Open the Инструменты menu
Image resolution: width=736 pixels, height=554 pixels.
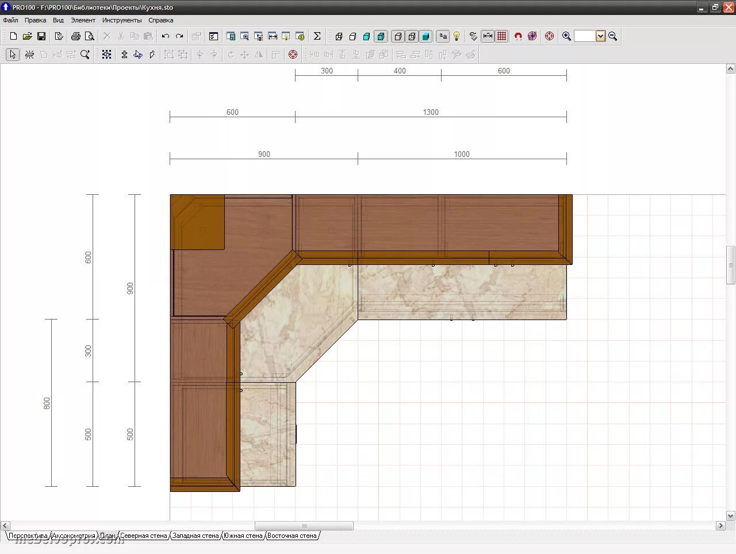(121, 20)
